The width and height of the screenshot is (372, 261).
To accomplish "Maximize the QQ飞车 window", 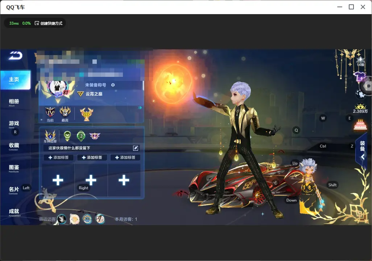I will pos(351,7).
